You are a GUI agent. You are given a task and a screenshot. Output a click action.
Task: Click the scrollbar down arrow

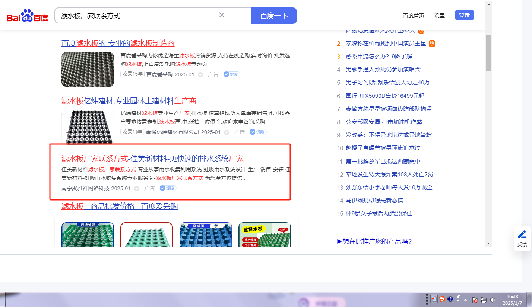pos(488,243)
